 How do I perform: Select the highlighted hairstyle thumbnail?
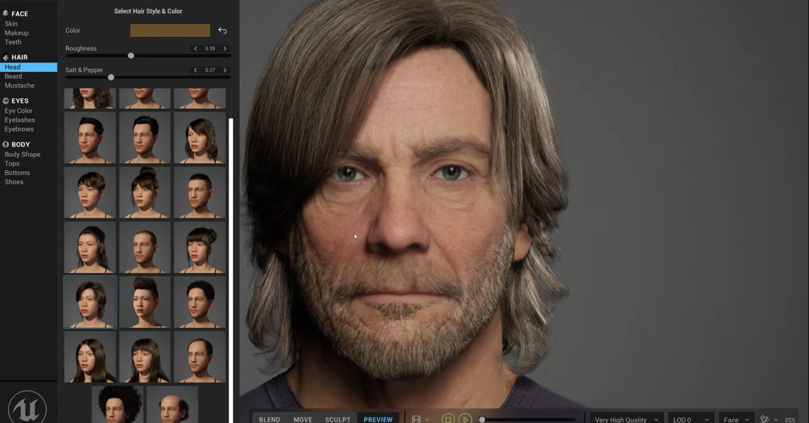tap(90, 302)
